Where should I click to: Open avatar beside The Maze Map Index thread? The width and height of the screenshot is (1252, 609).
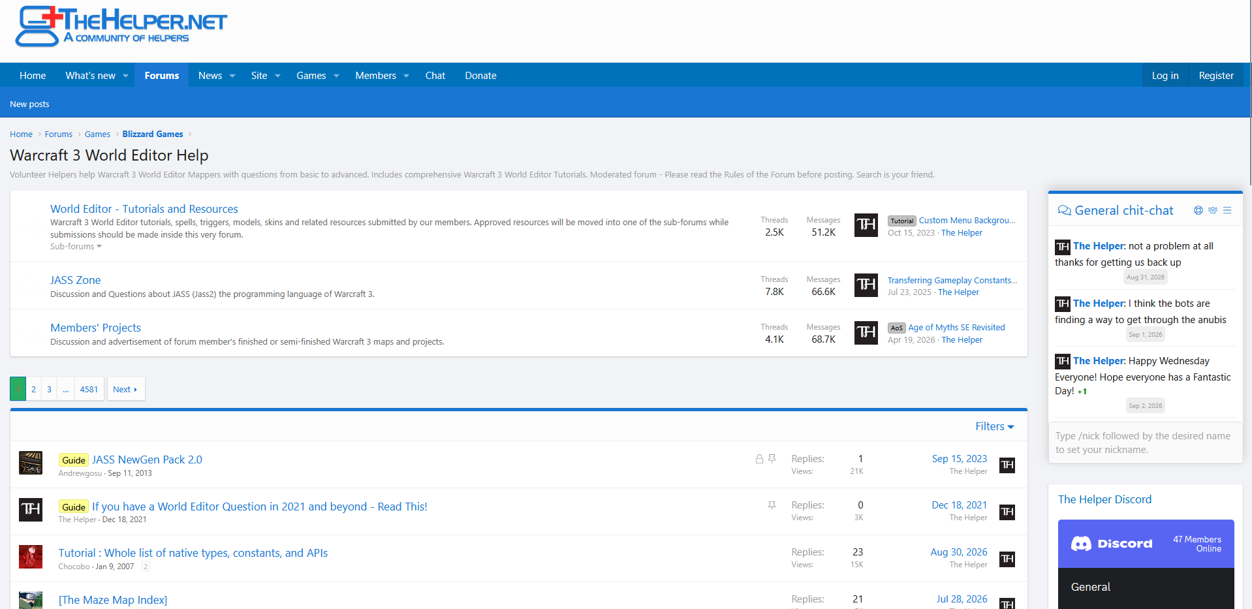point(31,601)
